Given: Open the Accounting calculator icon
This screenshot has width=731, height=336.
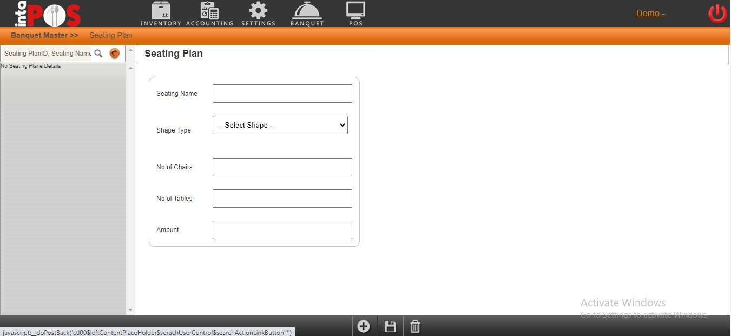Looking at the screenshot, I should [x=209, y=11].
